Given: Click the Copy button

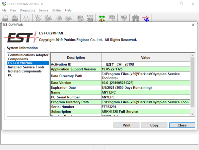Looking at the screenshot, I should [x=154, y=125].
